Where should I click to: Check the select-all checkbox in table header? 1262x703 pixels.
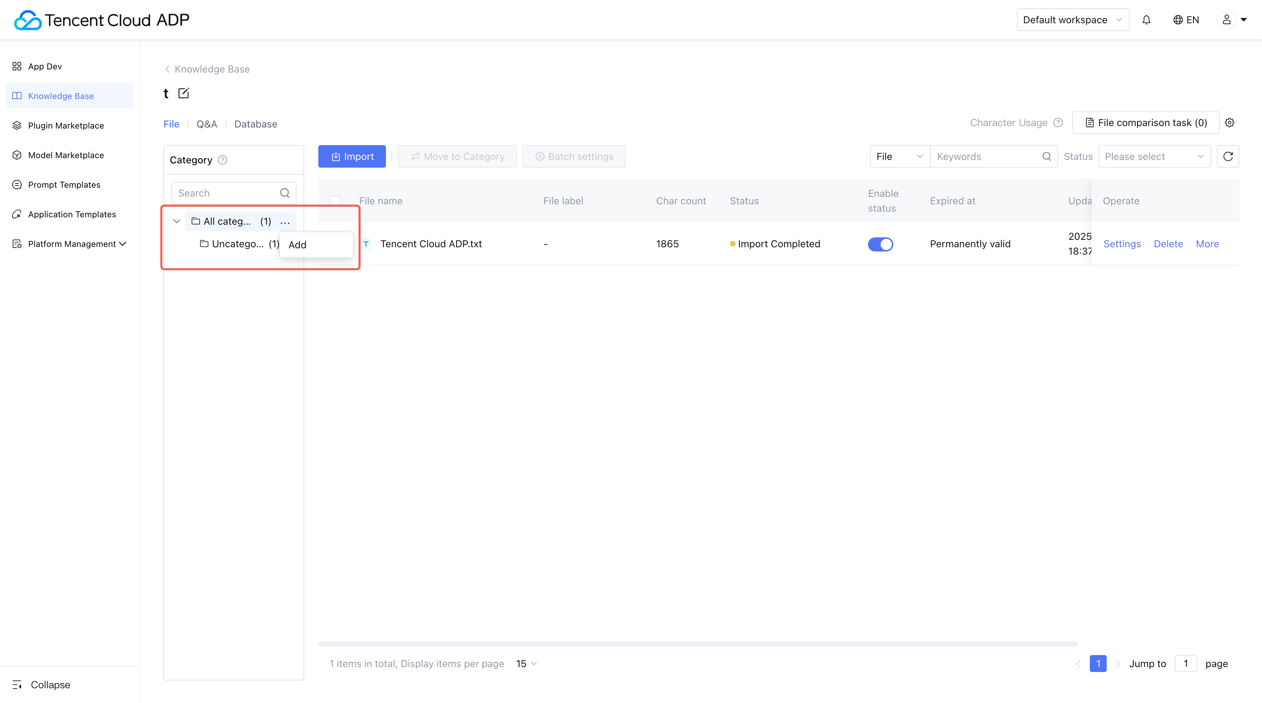pyautogui.click(x=335, y=201)
